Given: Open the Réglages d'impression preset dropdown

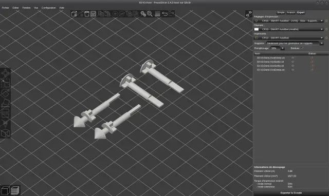Looking at the screenshot, I should click(x=289, y=21).
